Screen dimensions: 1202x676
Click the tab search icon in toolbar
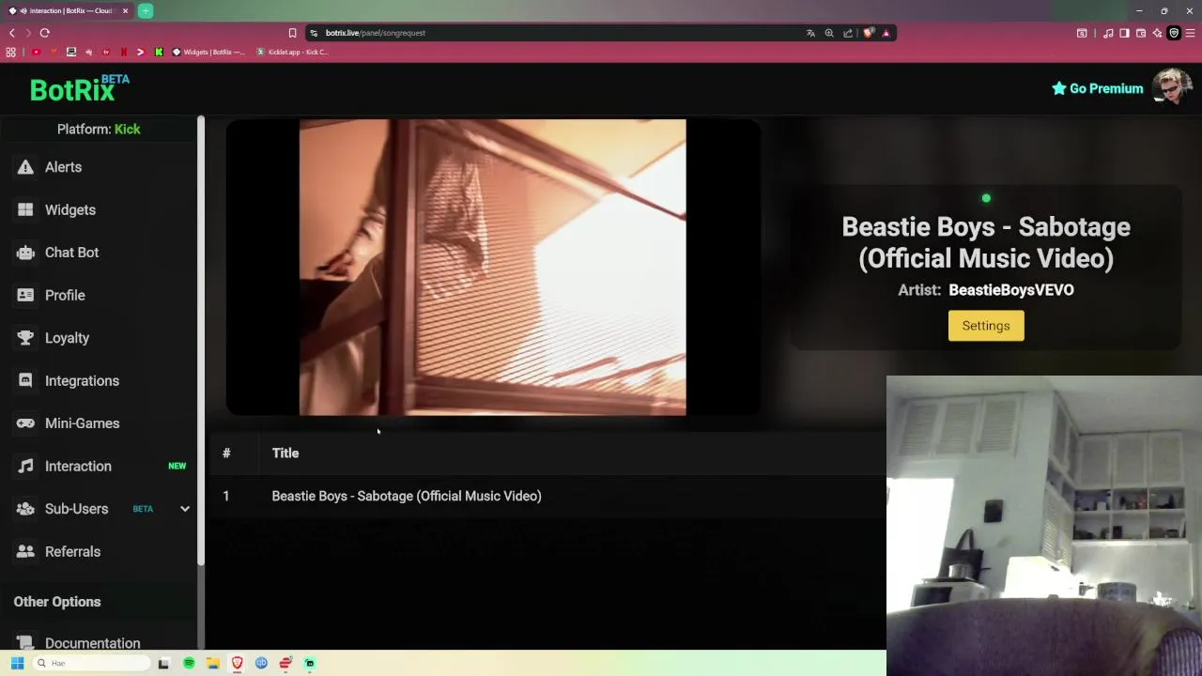1082,33
